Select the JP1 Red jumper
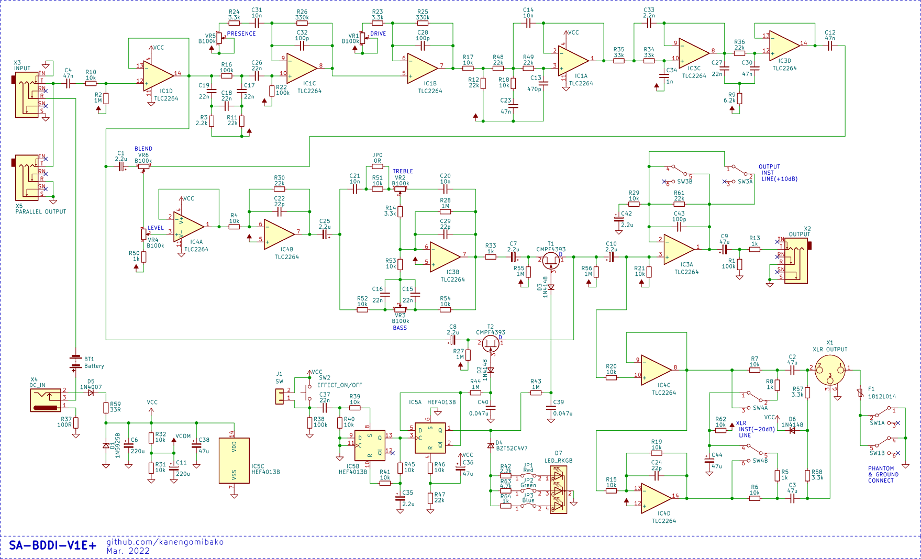This screenshot has width=921, height=559. pos(528,476)
